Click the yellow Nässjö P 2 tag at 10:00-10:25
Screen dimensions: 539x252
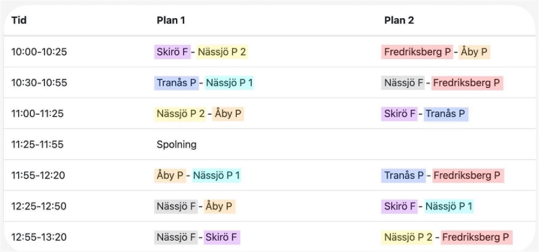[x=222, y=52]
